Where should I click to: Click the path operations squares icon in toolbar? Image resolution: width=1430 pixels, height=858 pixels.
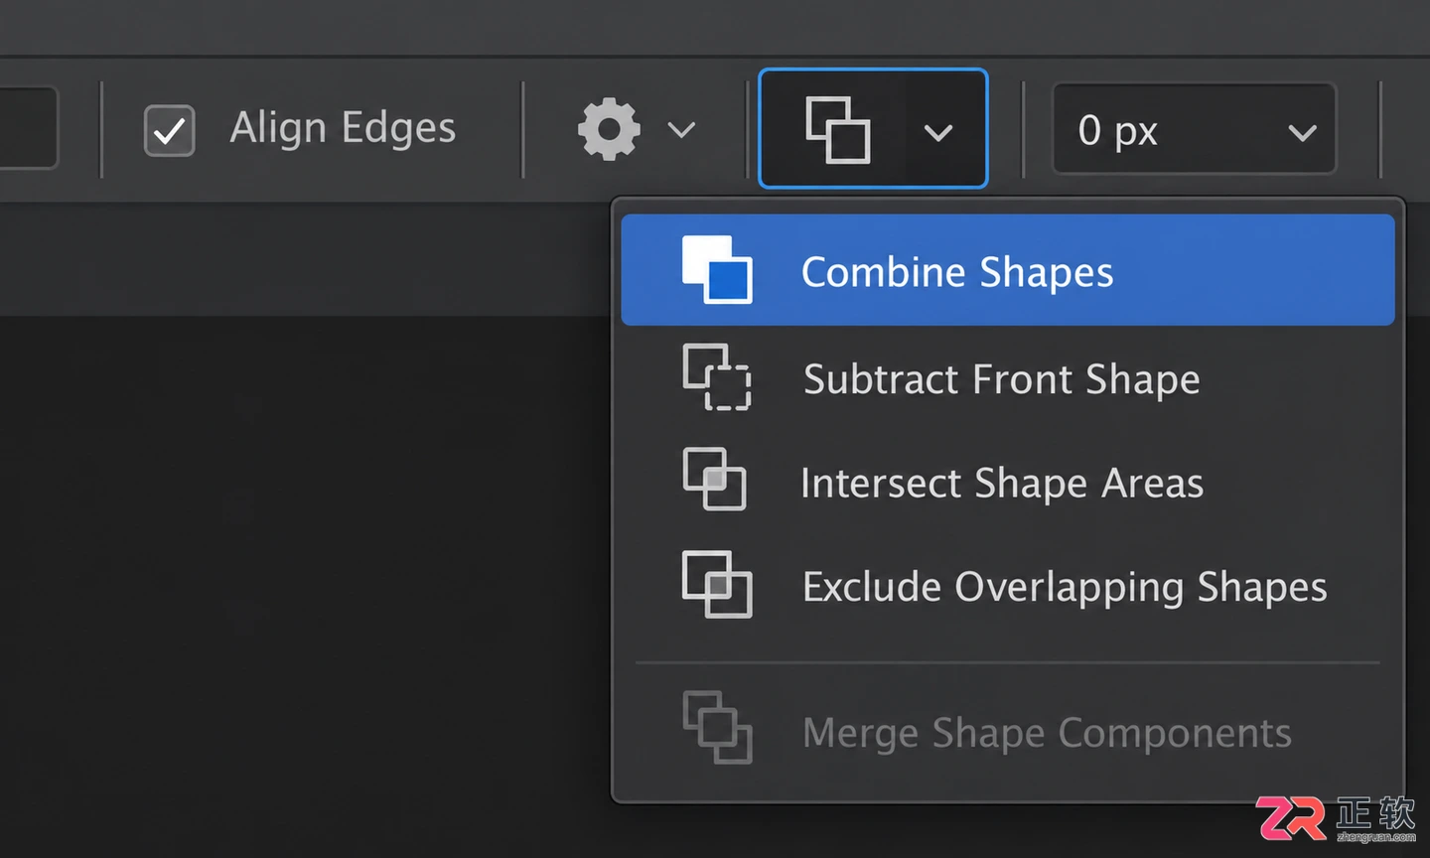[838, 129]
